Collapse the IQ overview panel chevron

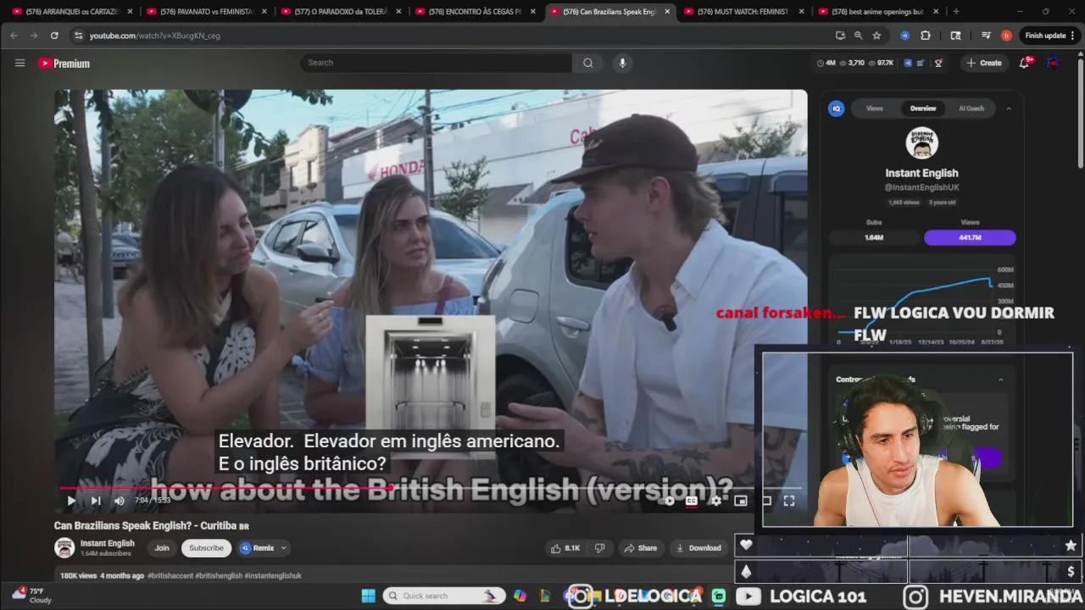1008,108
